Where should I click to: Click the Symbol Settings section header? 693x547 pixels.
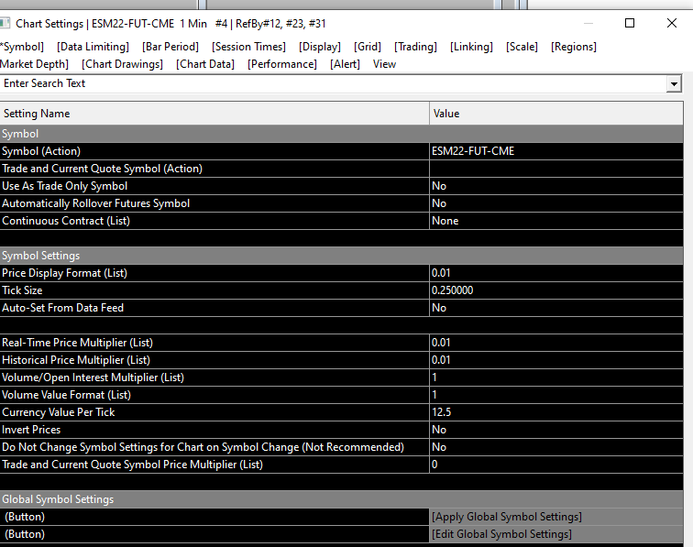341,256
